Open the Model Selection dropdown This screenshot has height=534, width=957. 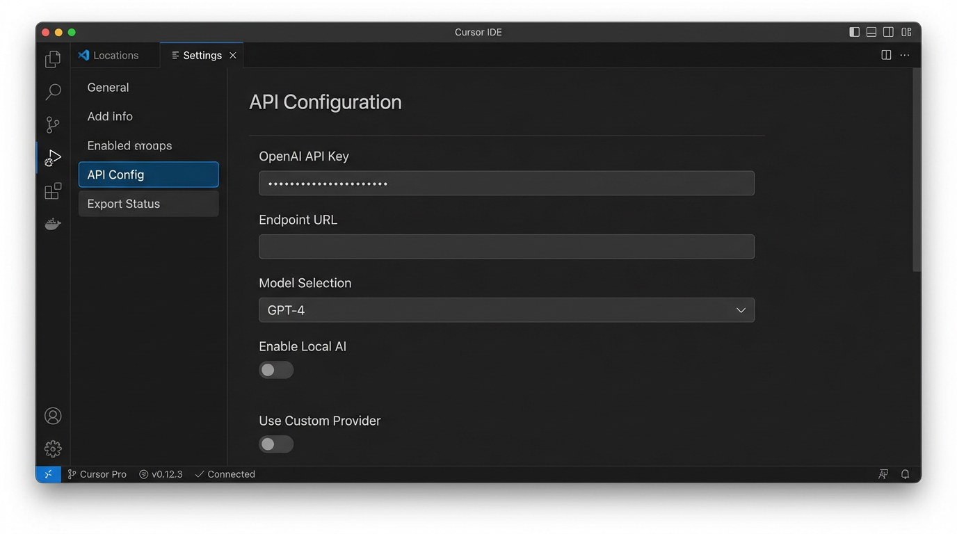[x=506, y=309]
